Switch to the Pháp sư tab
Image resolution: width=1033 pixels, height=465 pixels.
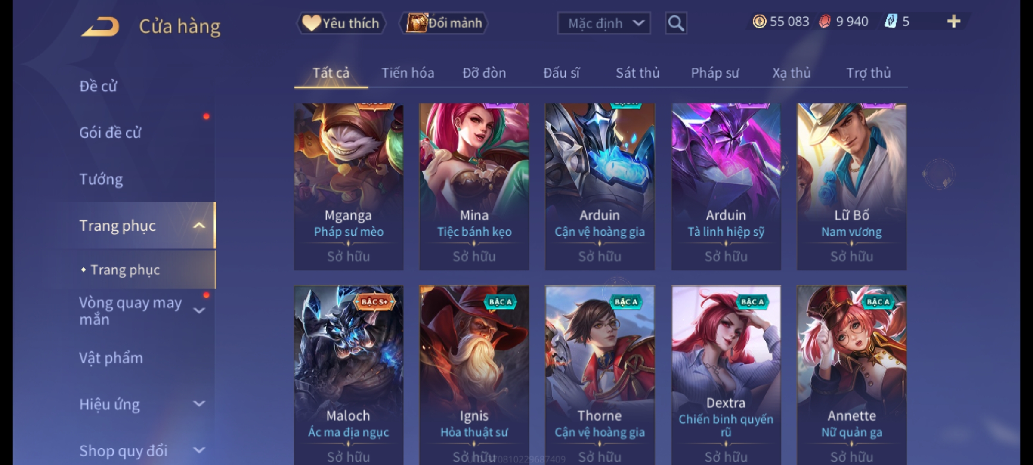pos(715,73)
